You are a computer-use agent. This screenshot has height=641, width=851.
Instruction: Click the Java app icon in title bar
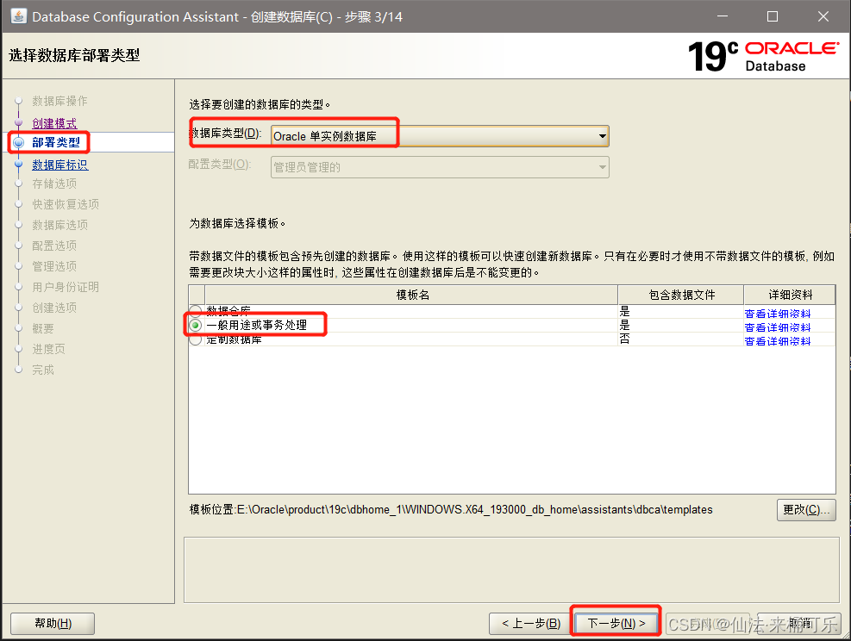[18, 16]
